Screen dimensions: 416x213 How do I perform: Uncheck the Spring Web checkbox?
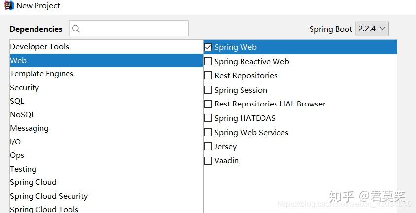tap(208, 47)
